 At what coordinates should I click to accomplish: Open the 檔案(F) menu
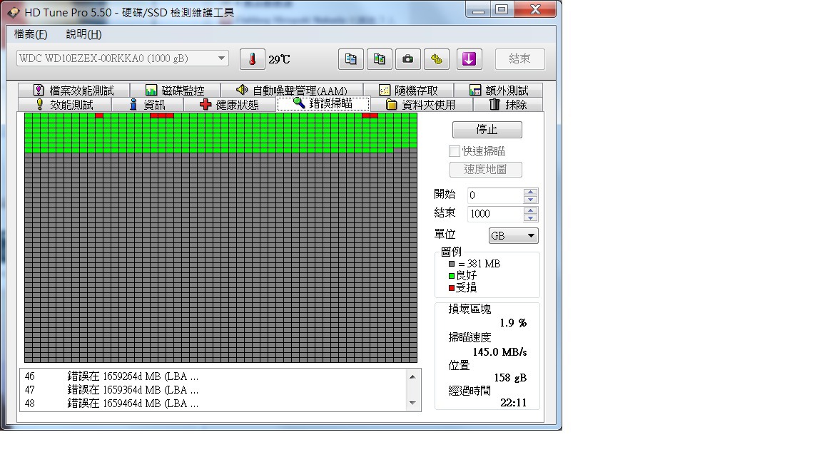(x=31, y=34)
